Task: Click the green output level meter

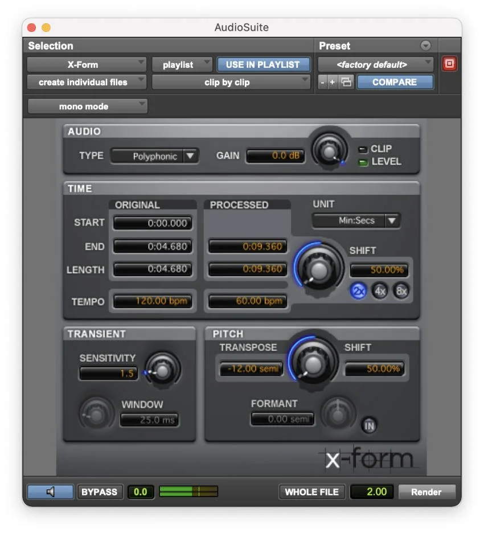Action: click(188, 491)
